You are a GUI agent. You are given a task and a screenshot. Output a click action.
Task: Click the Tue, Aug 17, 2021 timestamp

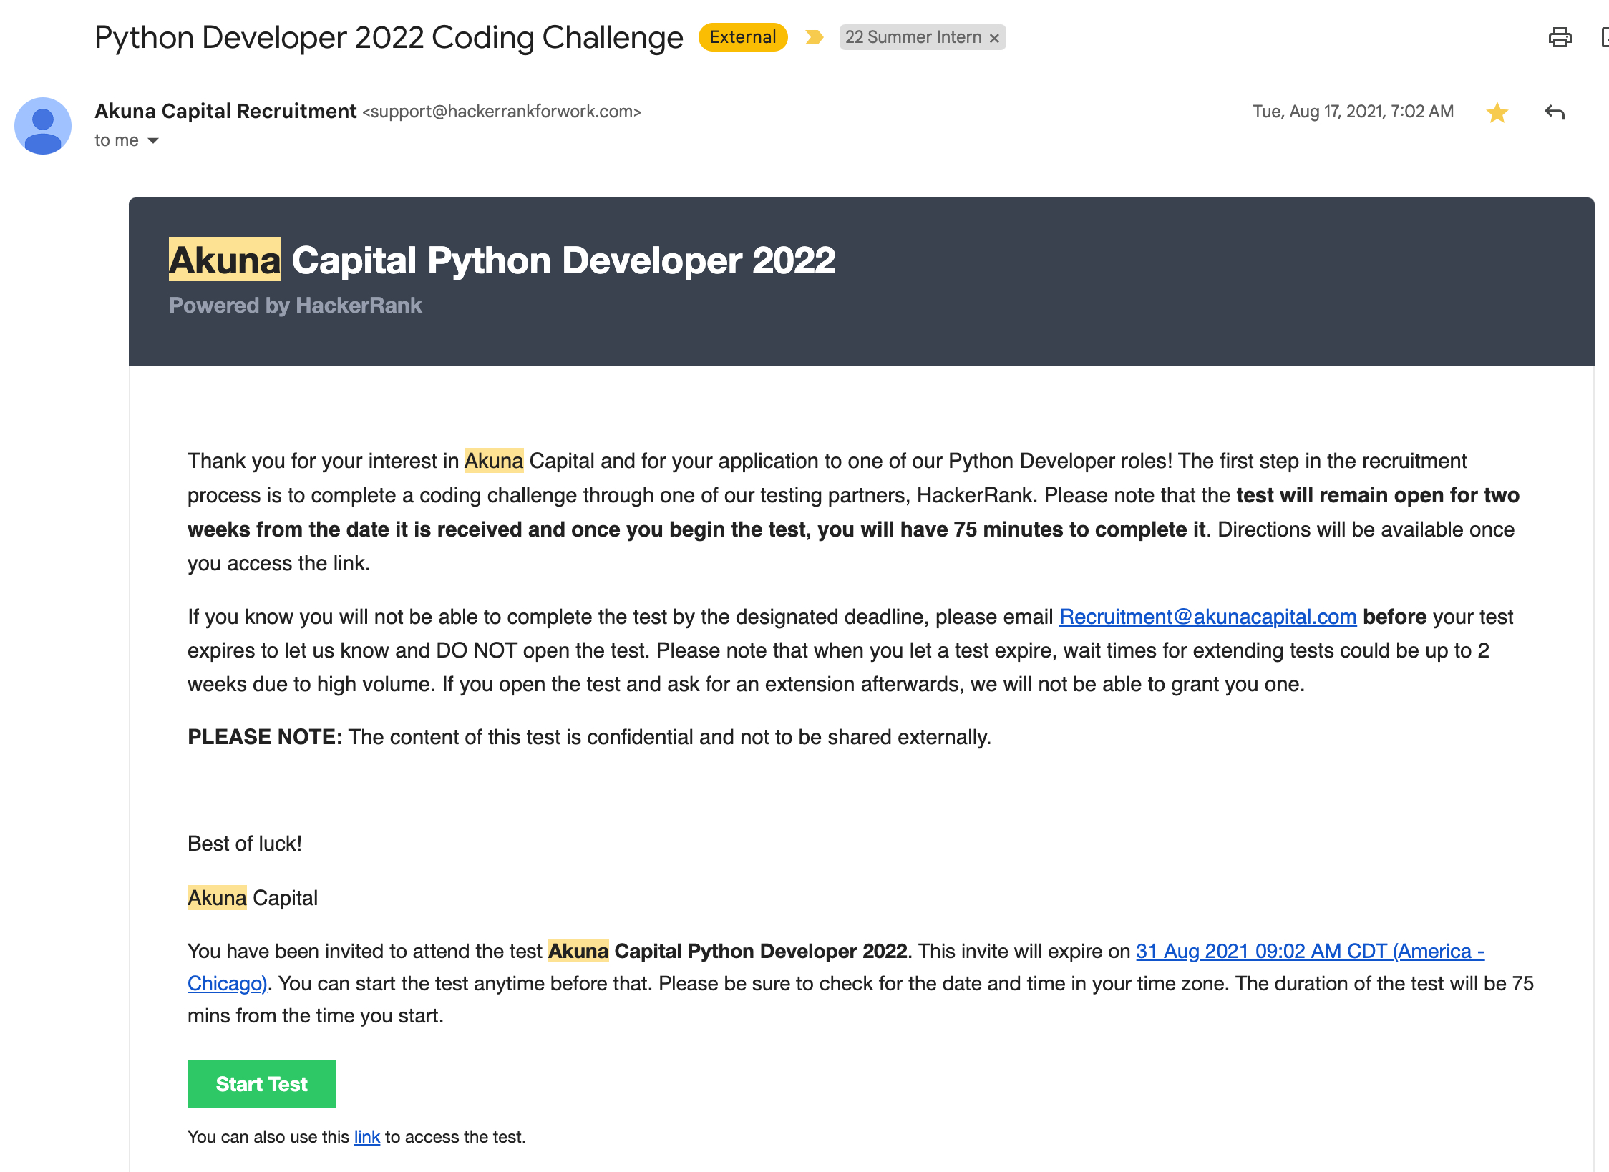(x=1353, y=112)
